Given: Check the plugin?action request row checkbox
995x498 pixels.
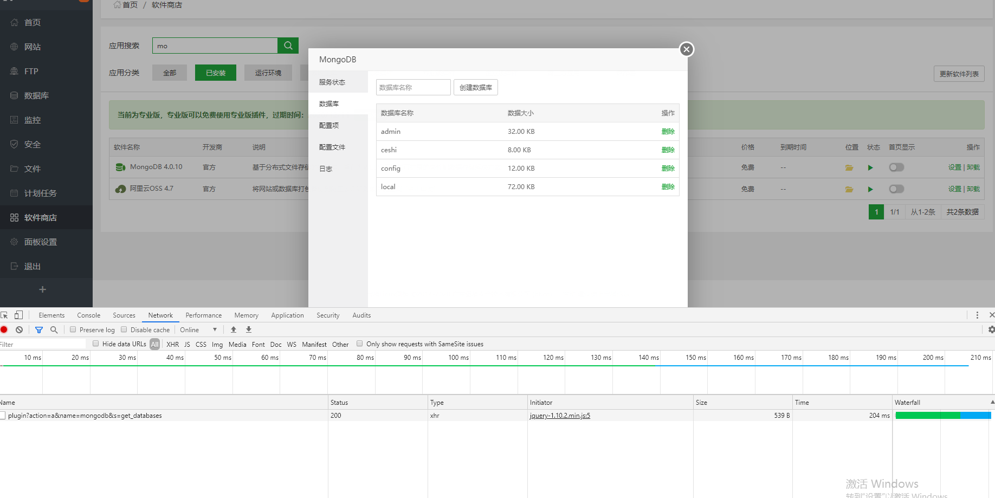Looking at the screenshot, I should pos(3,416).
